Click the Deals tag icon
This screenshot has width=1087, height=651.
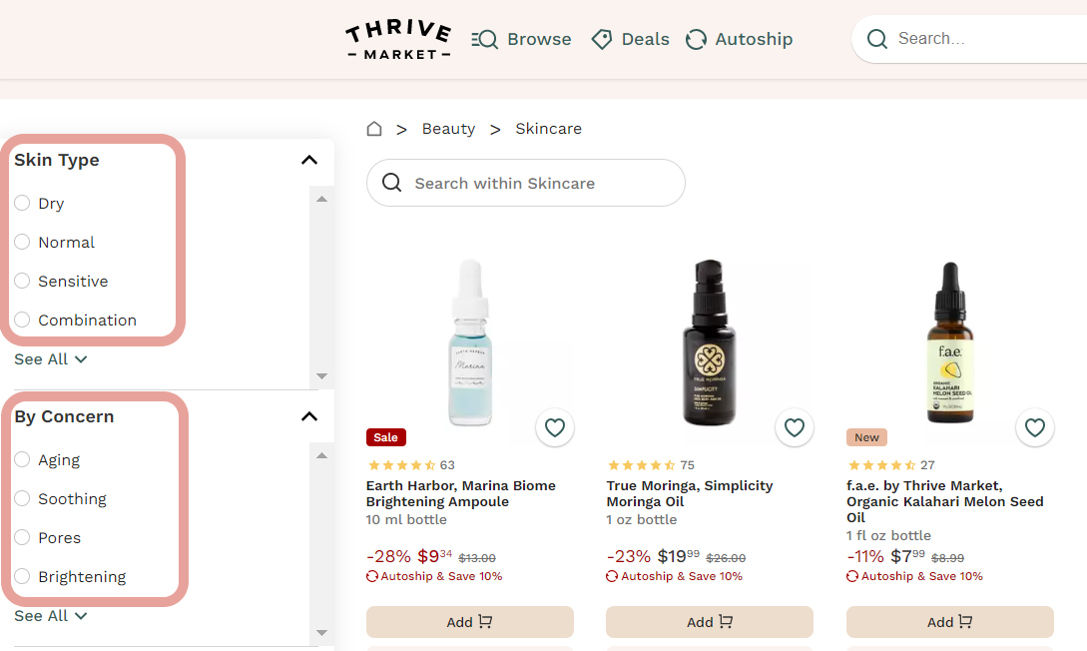[x=601, y=39]
